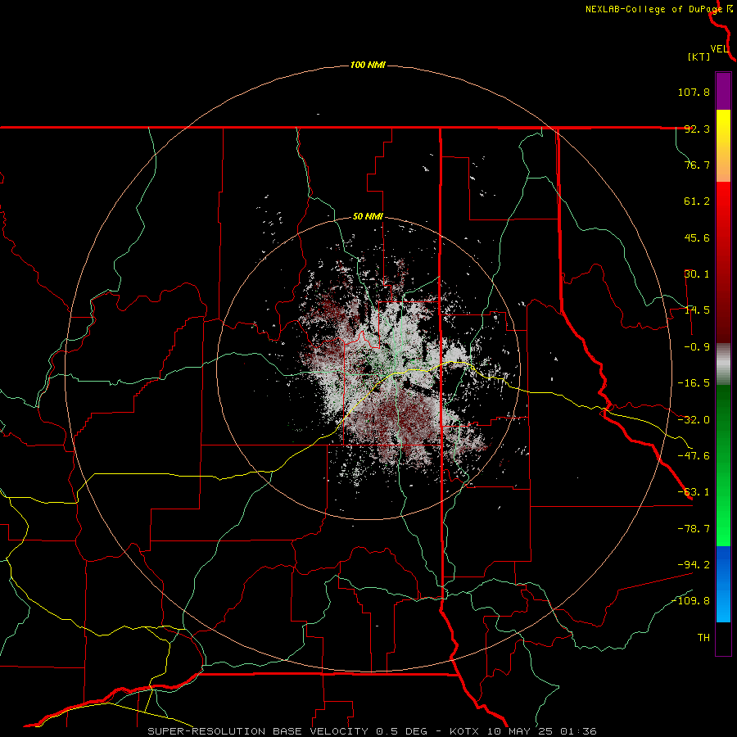Click the -109.8 scale value

690,601
